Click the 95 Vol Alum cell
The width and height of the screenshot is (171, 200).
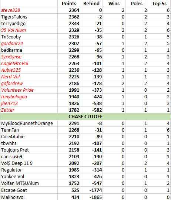click(x=29, y=30)
